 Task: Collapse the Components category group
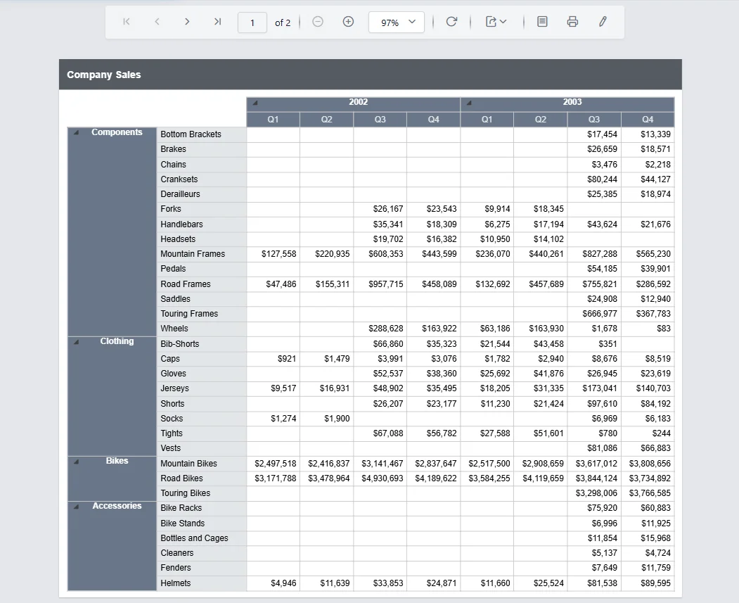(x=76, y=133)
